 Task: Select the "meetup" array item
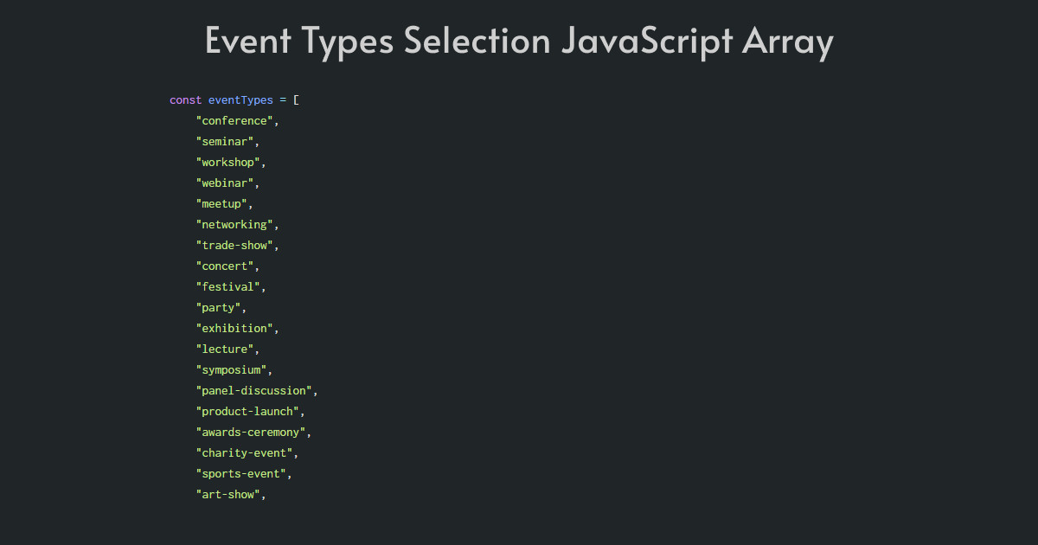pyautogui.click(x=221, y=204)
